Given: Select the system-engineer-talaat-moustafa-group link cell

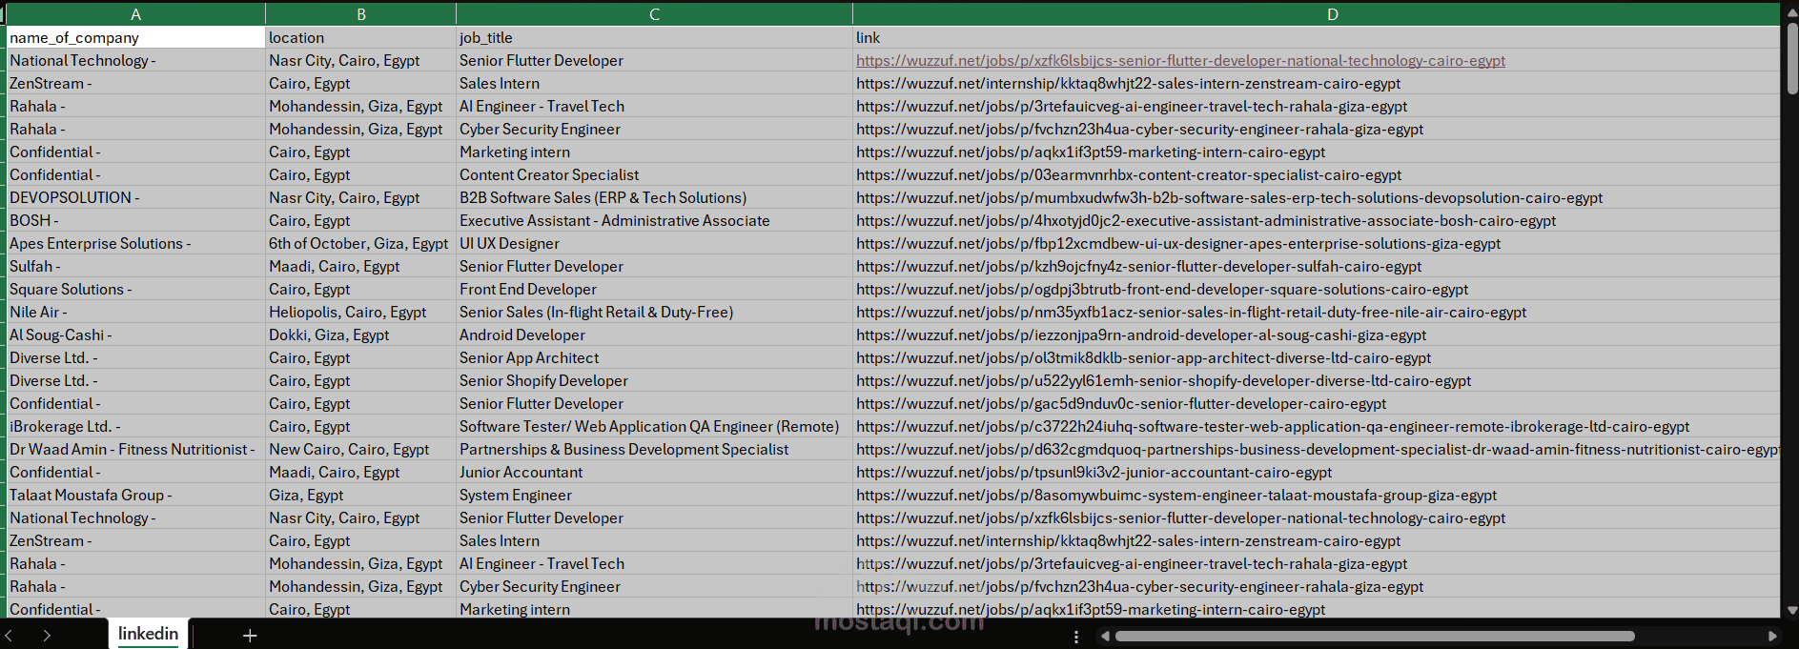Looking at the screenshot, I should tap(1316, 495).
